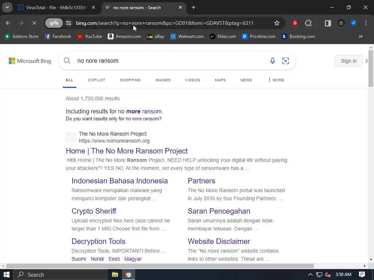
Task: Open the Decryption Tools sublink
Action: (x=98, y=241)
